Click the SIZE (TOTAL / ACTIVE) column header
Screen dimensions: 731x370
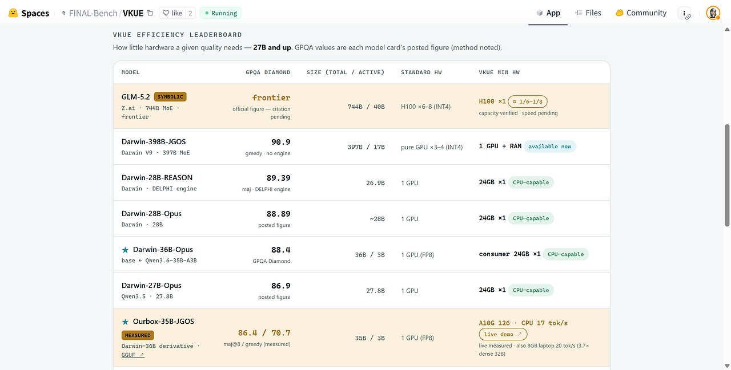(x=346, y=72)
